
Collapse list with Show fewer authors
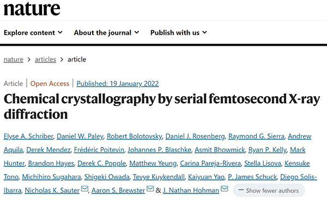[x=269, y=190]
